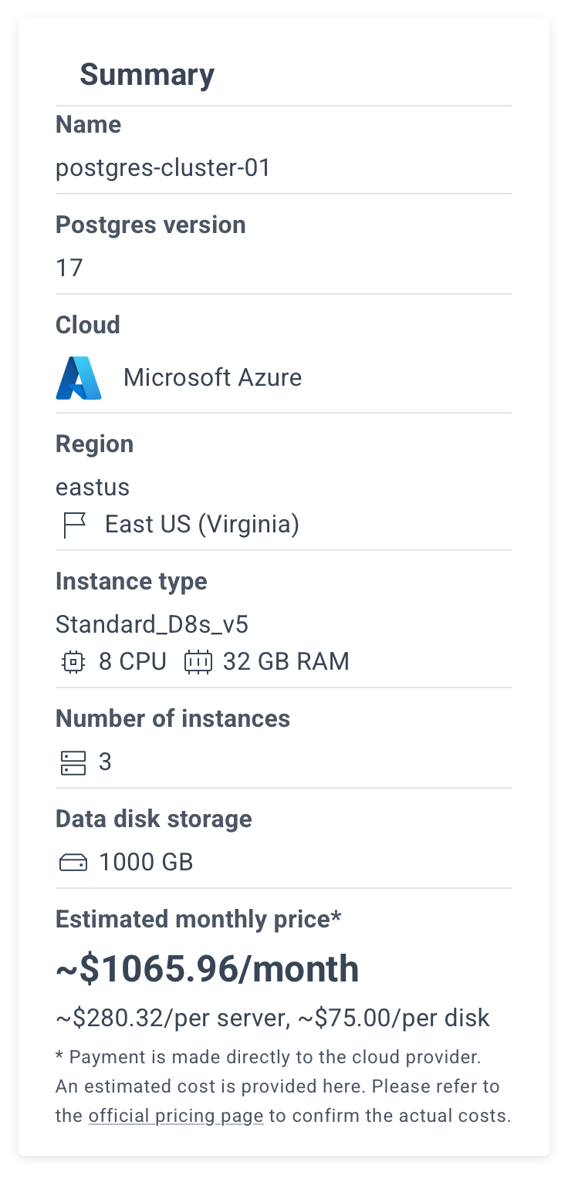
Task: Click the per server price breakdown line
Action: pyautogui.click(x=272, y=1019)
